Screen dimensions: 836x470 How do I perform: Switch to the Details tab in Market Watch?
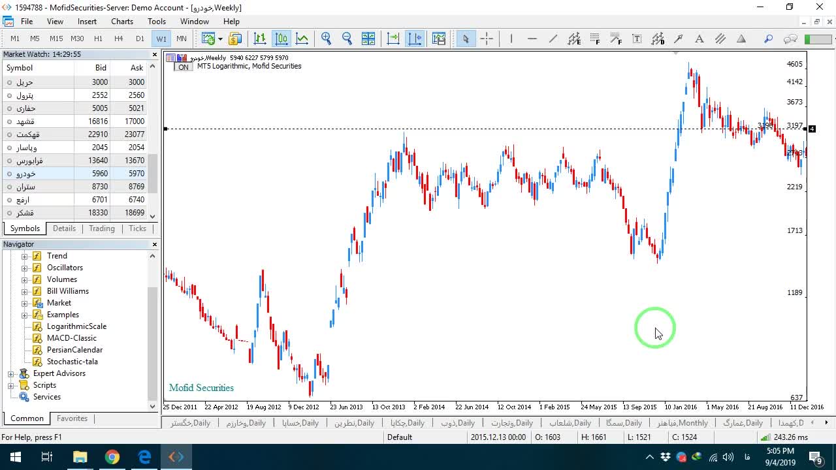[64, 228]
